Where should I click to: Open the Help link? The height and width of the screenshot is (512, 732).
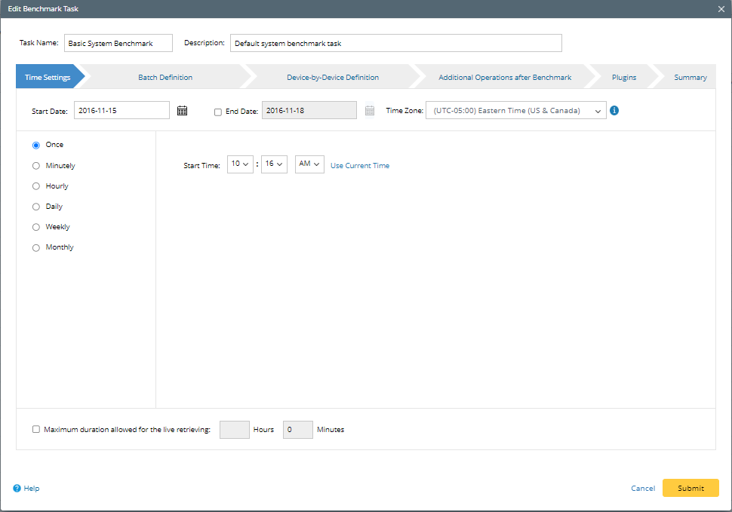[31, 488]
